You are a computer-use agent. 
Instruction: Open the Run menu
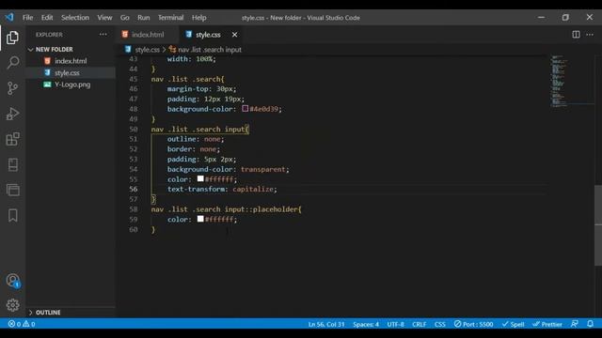click(x=144, y=18)
